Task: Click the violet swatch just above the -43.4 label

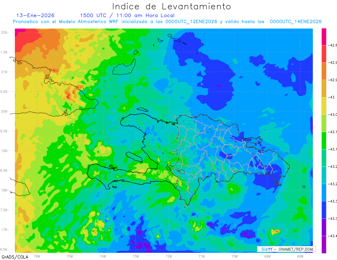Action: click(324, 227)
